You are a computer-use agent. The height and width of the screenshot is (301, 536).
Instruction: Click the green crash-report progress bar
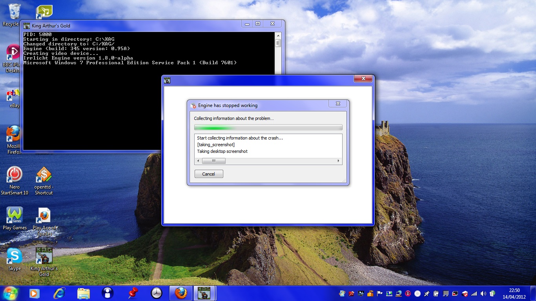click(x=268, y=127)
